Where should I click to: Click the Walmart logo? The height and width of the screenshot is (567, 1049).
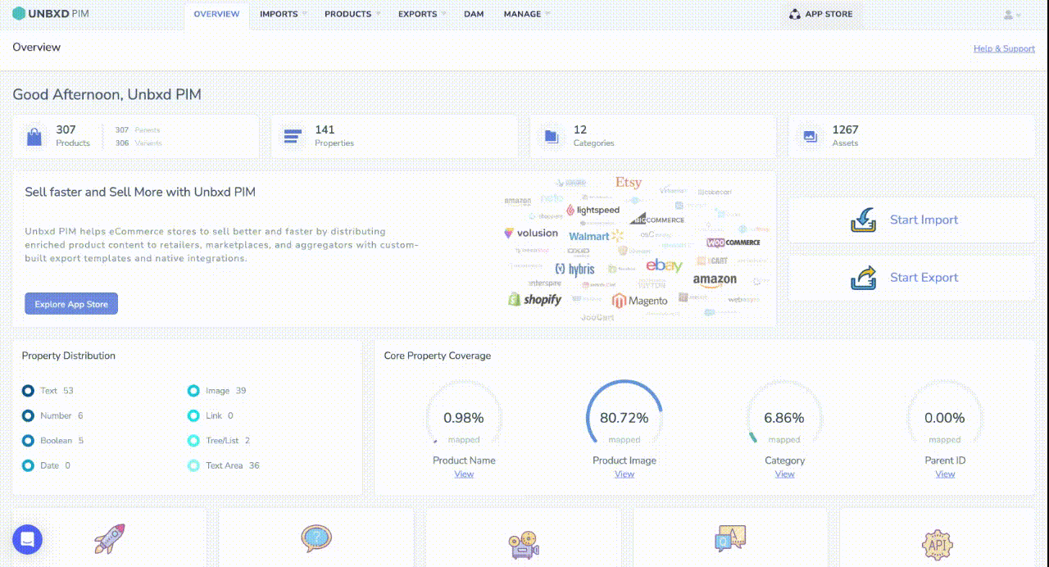(596, 236)
